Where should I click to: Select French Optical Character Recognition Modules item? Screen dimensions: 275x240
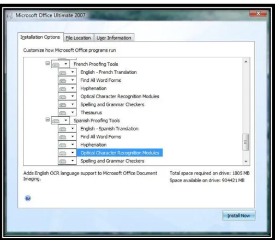pyautogui.click(x=120, y=97)
